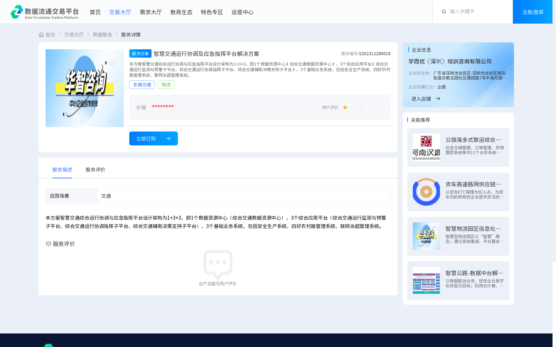Click the comment icon beside 服务评价 heading
Screen dimensions: 556x347
point(48,244)
